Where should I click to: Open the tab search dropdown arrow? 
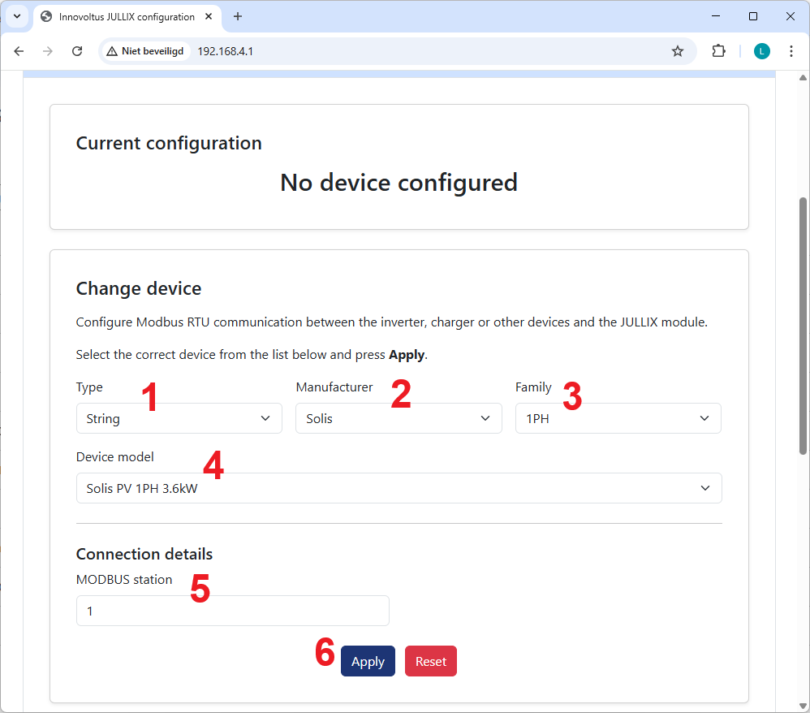(16, 16)
